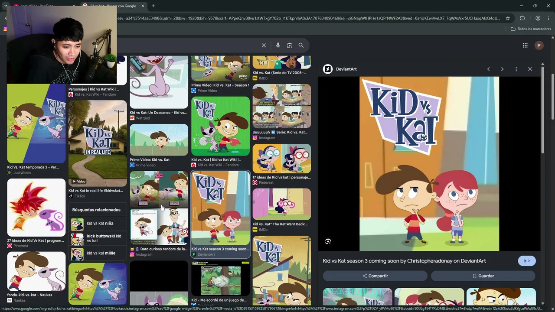Click the DeviantArt source name in preview header

tap(346, 69)
